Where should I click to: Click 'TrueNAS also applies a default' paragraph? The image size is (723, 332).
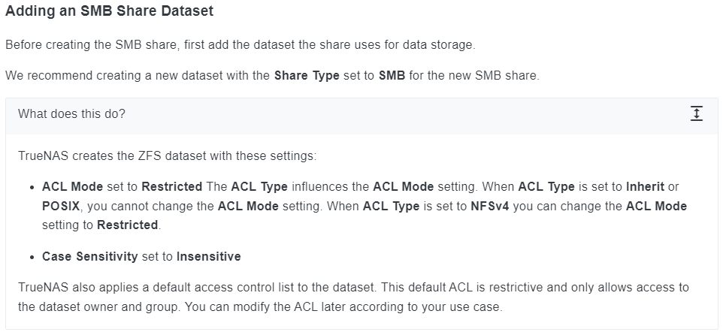[x=353, y=297]
